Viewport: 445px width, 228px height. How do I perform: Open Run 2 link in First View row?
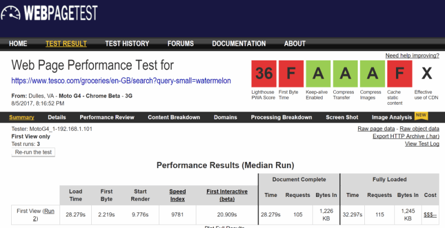pos(44,215)
